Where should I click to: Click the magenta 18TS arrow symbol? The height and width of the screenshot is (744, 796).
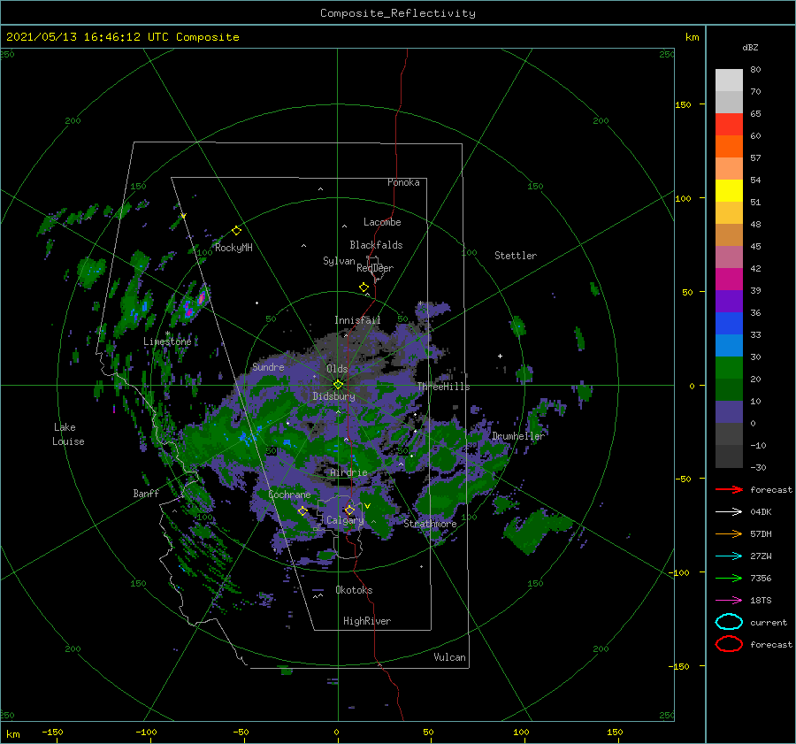click(729, 601)
